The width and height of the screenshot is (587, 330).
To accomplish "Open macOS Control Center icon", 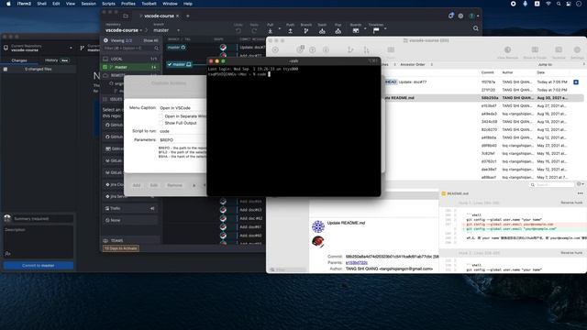I will 569,4.
